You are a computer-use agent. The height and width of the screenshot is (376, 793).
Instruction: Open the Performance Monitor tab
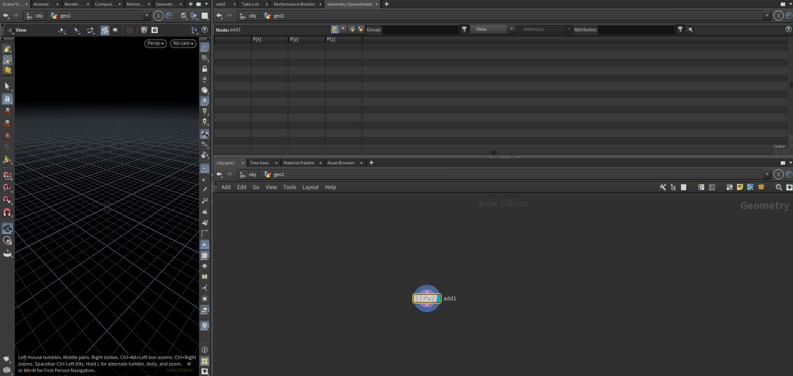[294, 4]
